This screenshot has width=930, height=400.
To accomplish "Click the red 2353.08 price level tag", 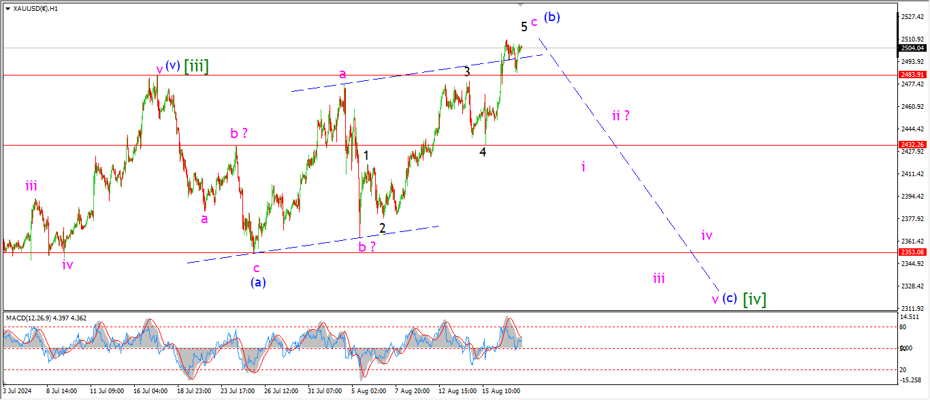I will (912, 252).
